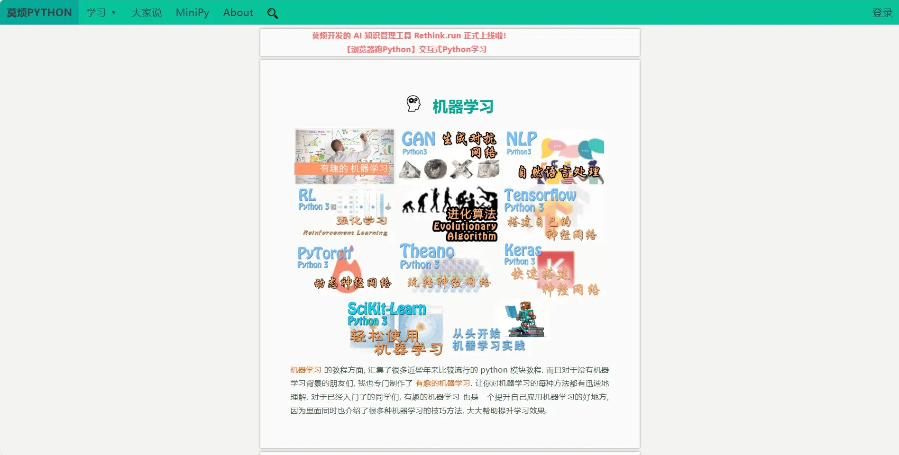Image resolution: width=899 pixels, height=455 pixels.
Task: Expand the 学习 dropdown menu
Action: click(100, 12)
